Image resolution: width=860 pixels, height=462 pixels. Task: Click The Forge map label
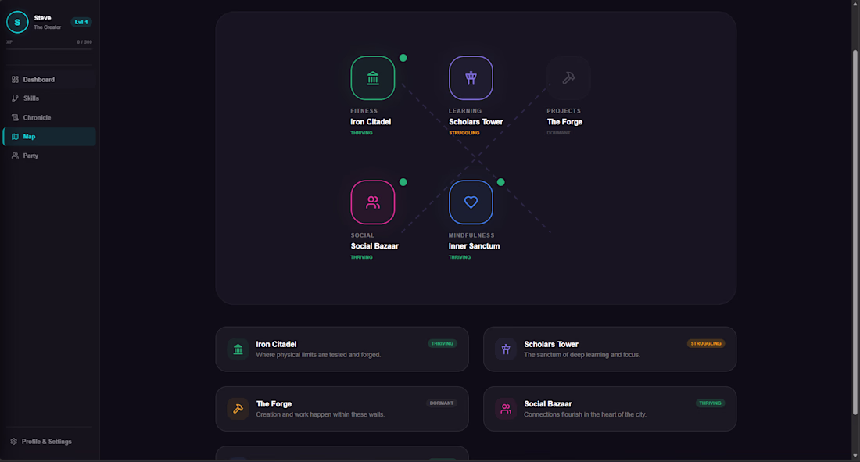564,122
